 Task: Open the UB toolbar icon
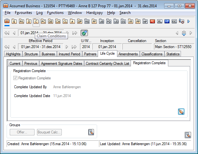tap(102, 22)
